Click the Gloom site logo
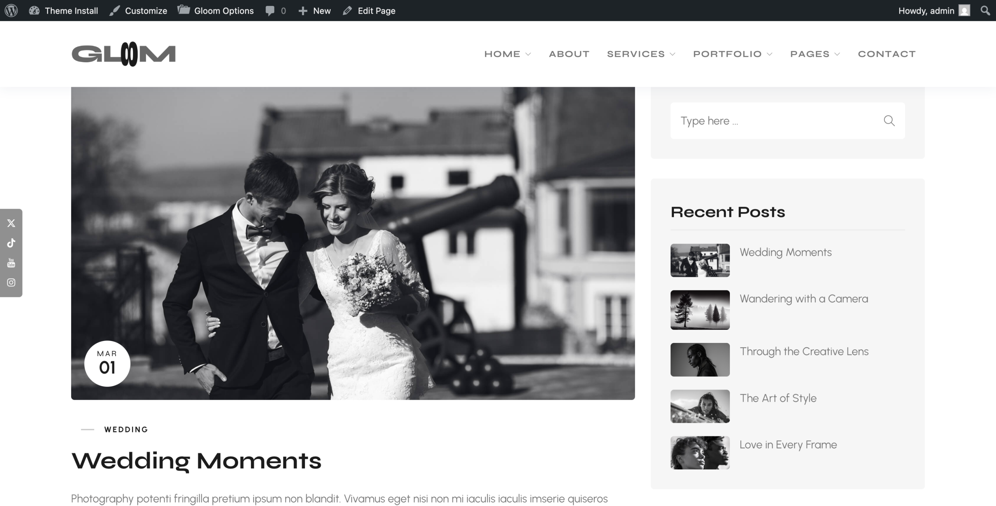The image size is (996, 506). pyautogui.click(x=124, y=54)
